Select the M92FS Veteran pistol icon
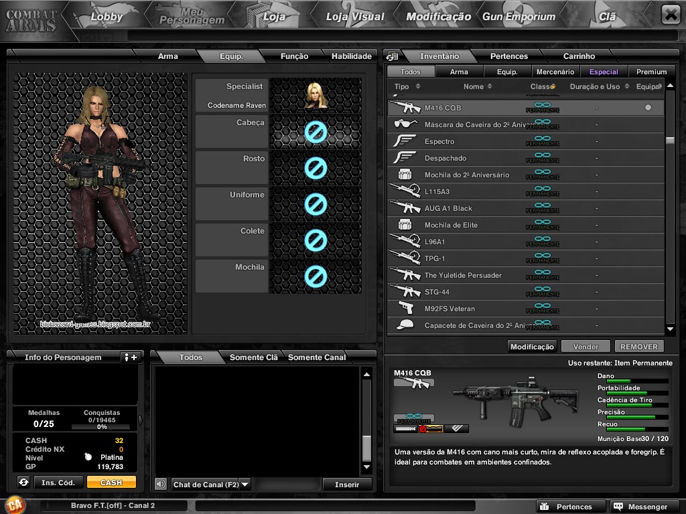This screenshot has height=514, width=686. click(405, 308)
